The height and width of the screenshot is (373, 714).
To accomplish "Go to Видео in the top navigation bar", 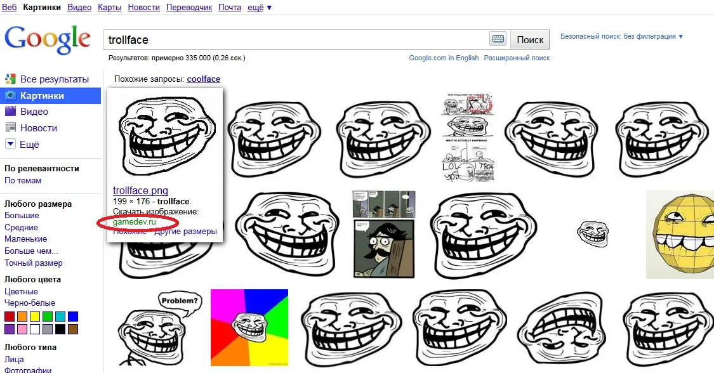I will [x=79, y=7].
